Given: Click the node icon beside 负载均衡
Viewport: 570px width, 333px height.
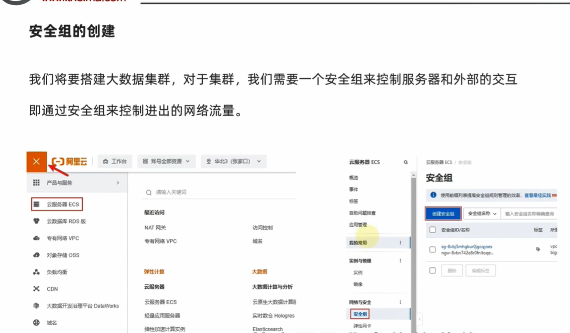Looking at the screenshot, I should 36,272.
